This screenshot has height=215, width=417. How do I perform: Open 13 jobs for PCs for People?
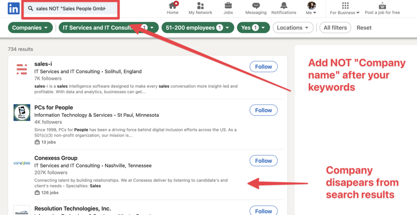point(45,142)
